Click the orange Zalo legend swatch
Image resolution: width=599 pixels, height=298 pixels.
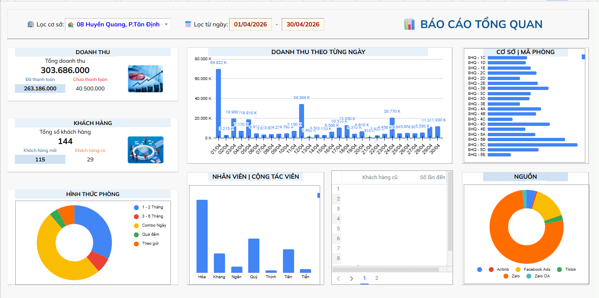(x=506, y=276)
